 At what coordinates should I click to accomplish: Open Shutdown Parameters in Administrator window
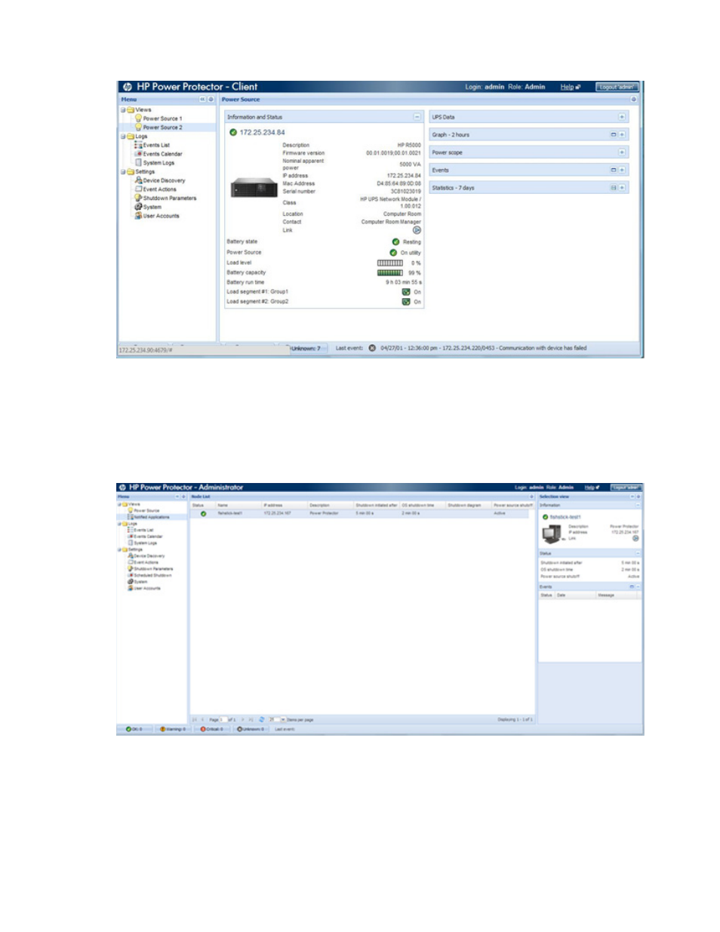point(153,569)
